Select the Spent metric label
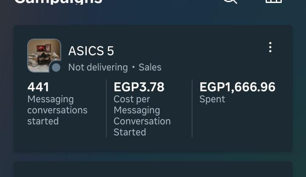The image size is (306, 177). click(x=212, y=99)
